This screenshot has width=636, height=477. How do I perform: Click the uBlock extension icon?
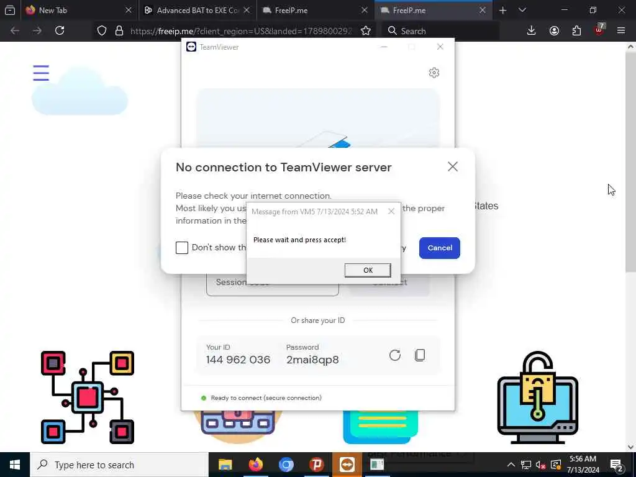point(599,30)
